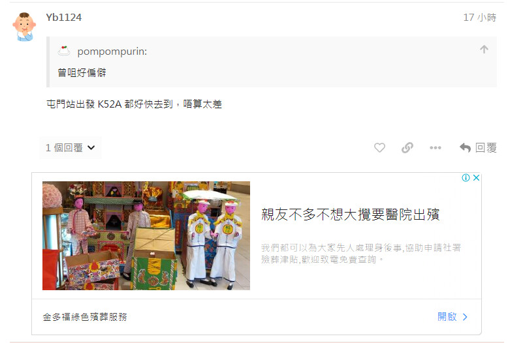Click the arrow next to 開啟
Image resolution: width=508 pixels, height=343 pixels.
pyautogui.click(x=465, y=317)
